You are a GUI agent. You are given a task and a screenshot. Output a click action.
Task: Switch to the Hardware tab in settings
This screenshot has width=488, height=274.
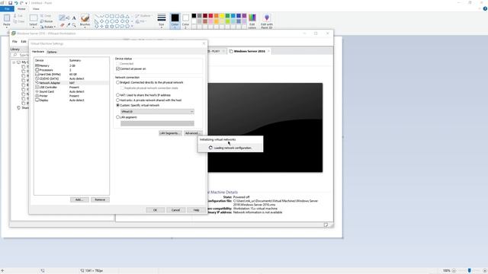pyautogui.click(x=38, y=52)
